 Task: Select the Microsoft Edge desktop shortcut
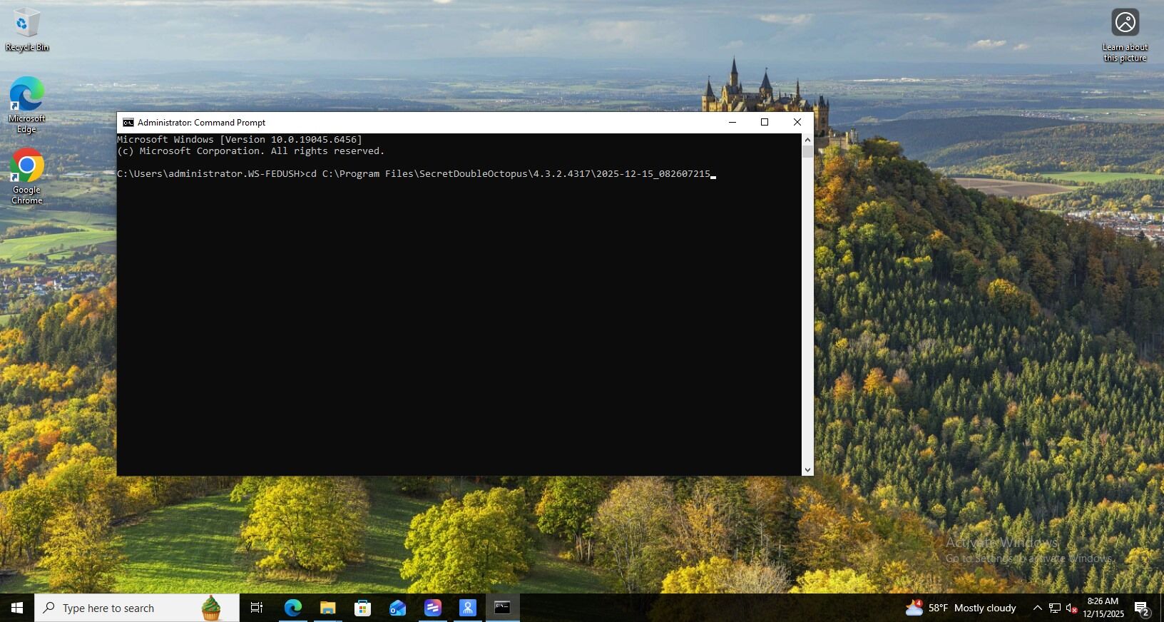point(26,105)
